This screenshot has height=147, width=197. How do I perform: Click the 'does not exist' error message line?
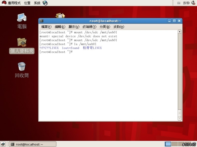pyautogui.click(x=78, y=36)
